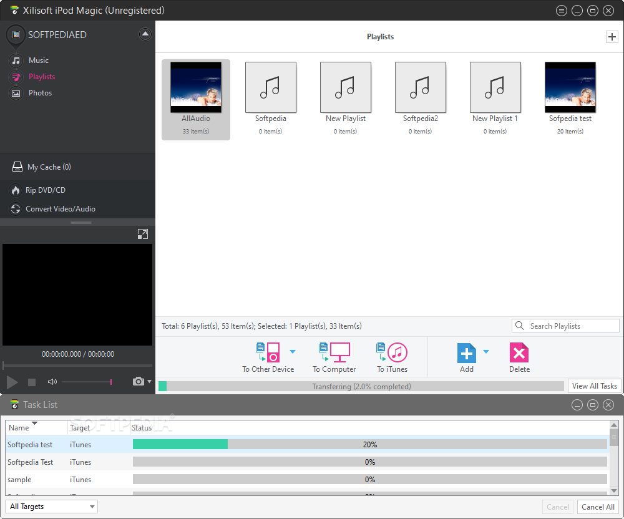Image resolution: width=624 pixels, height=519 pixels.
Task: Select the sample task row
Action: click(307, 479)
